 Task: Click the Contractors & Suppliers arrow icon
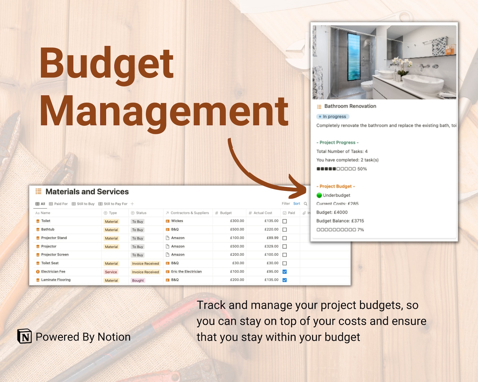point(167,213)
